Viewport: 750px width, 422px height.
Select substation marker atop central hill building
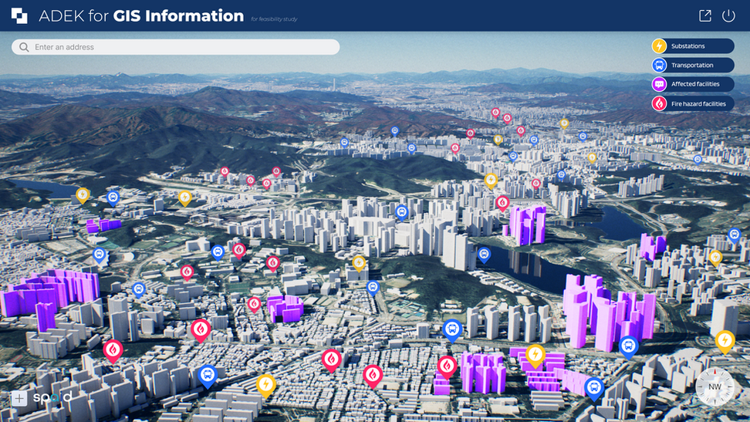(359, 263)
